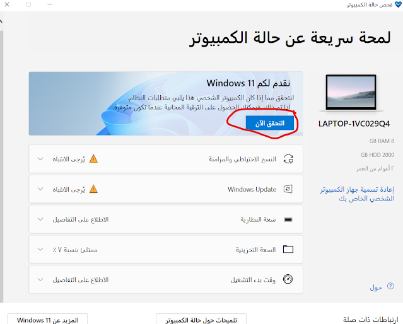403x324 pixels.
Task: Click the battery capacity icon
Action: pyautogui.click(x=288, y=219)
